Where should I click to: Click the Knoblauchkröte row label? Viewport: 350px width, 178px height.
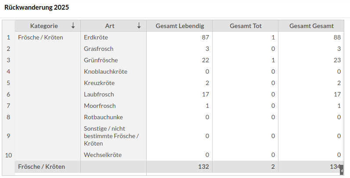point(105,71)
